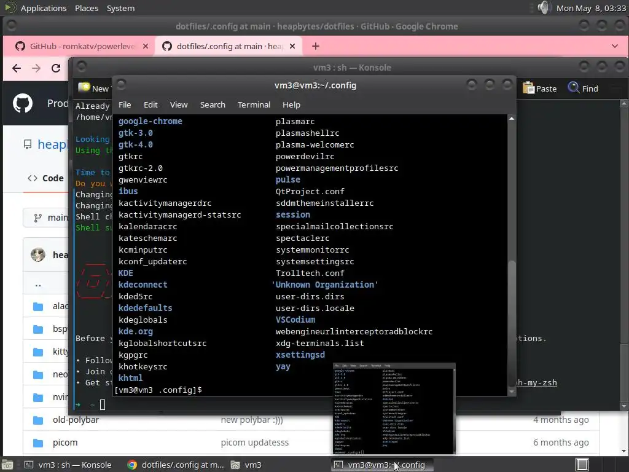Viewport: 629px width, 472px height.
Task: Close the romkatv/powerlevel Chrome tab
Action: point(146,46)
